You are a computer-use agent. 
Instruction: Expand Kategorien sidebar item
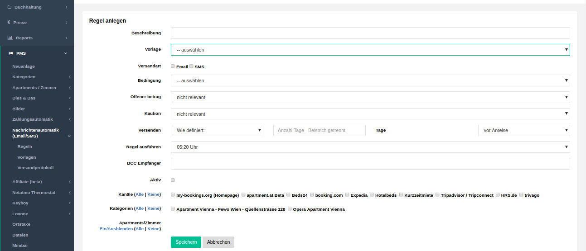tap(41, 77)
